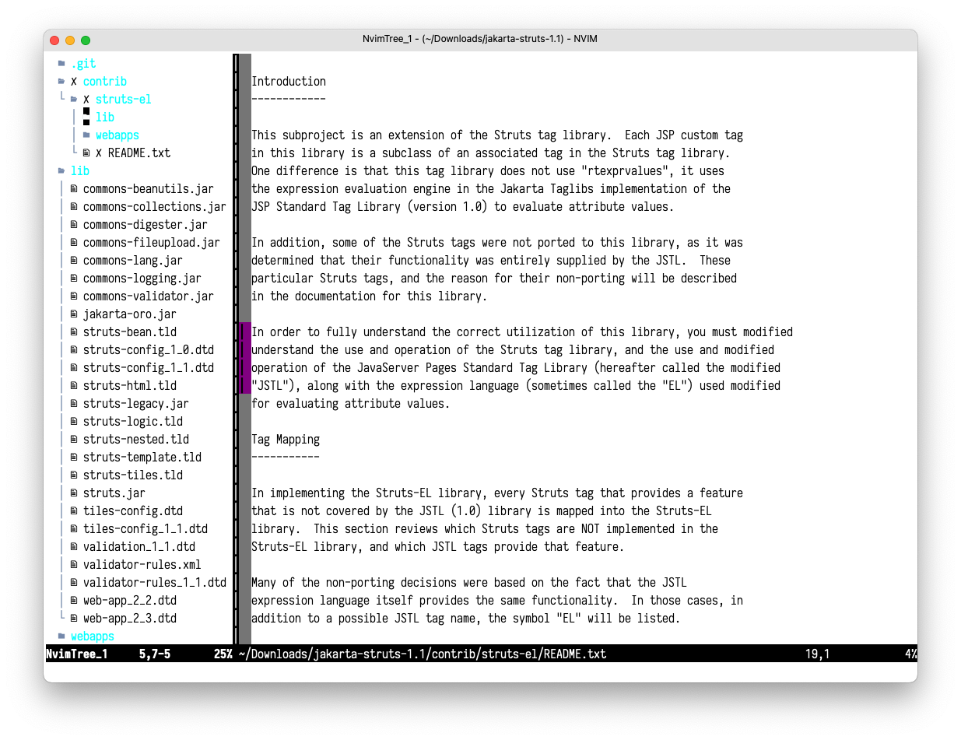The image size is (961, 740).
Task: Click the jakarta-oro.jar file icon
Action: click(x=74, y=314)
